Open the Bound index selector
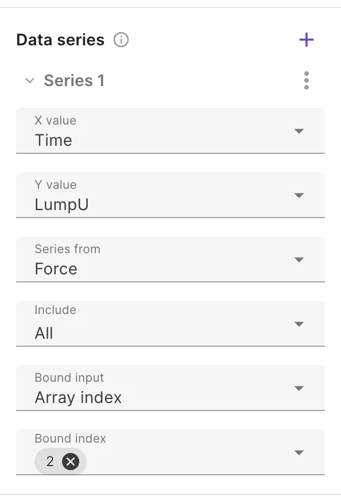This screenshot has width=341, height=496. 299,452
